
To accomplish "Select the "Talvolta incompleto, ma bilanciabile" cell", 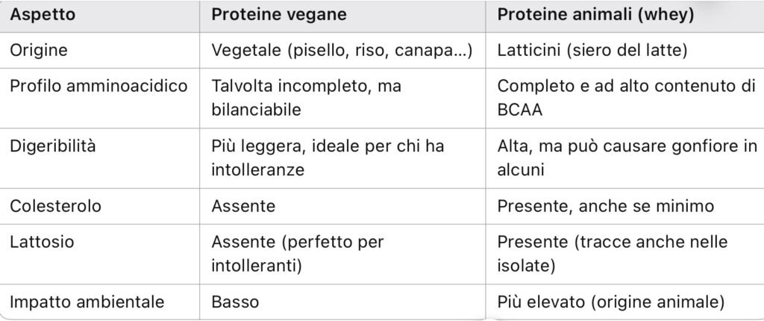I will pos(306,97).
